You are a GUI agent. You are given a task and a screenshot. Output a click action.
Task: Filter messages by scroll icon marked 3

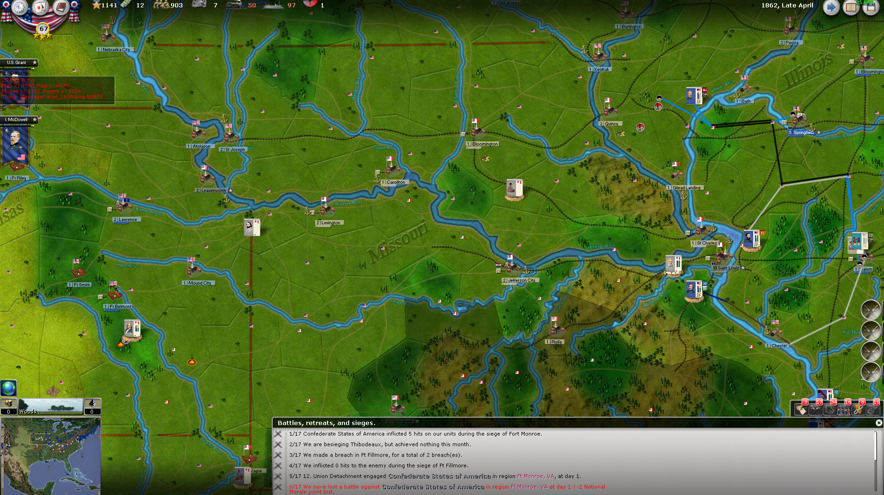click(802, 408)
